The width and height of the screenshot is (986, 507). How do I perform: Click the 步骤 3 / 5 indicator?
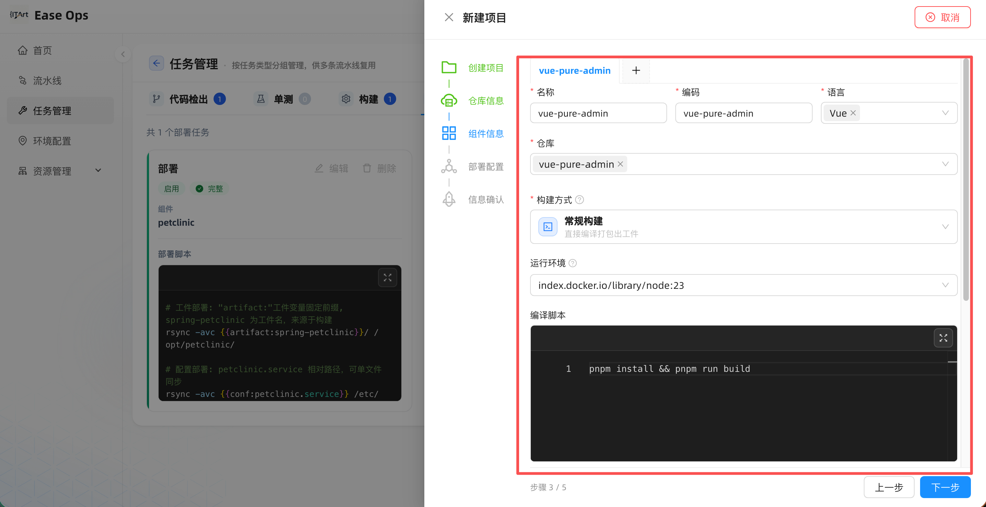pyautogui.click(x=548, y=487)
